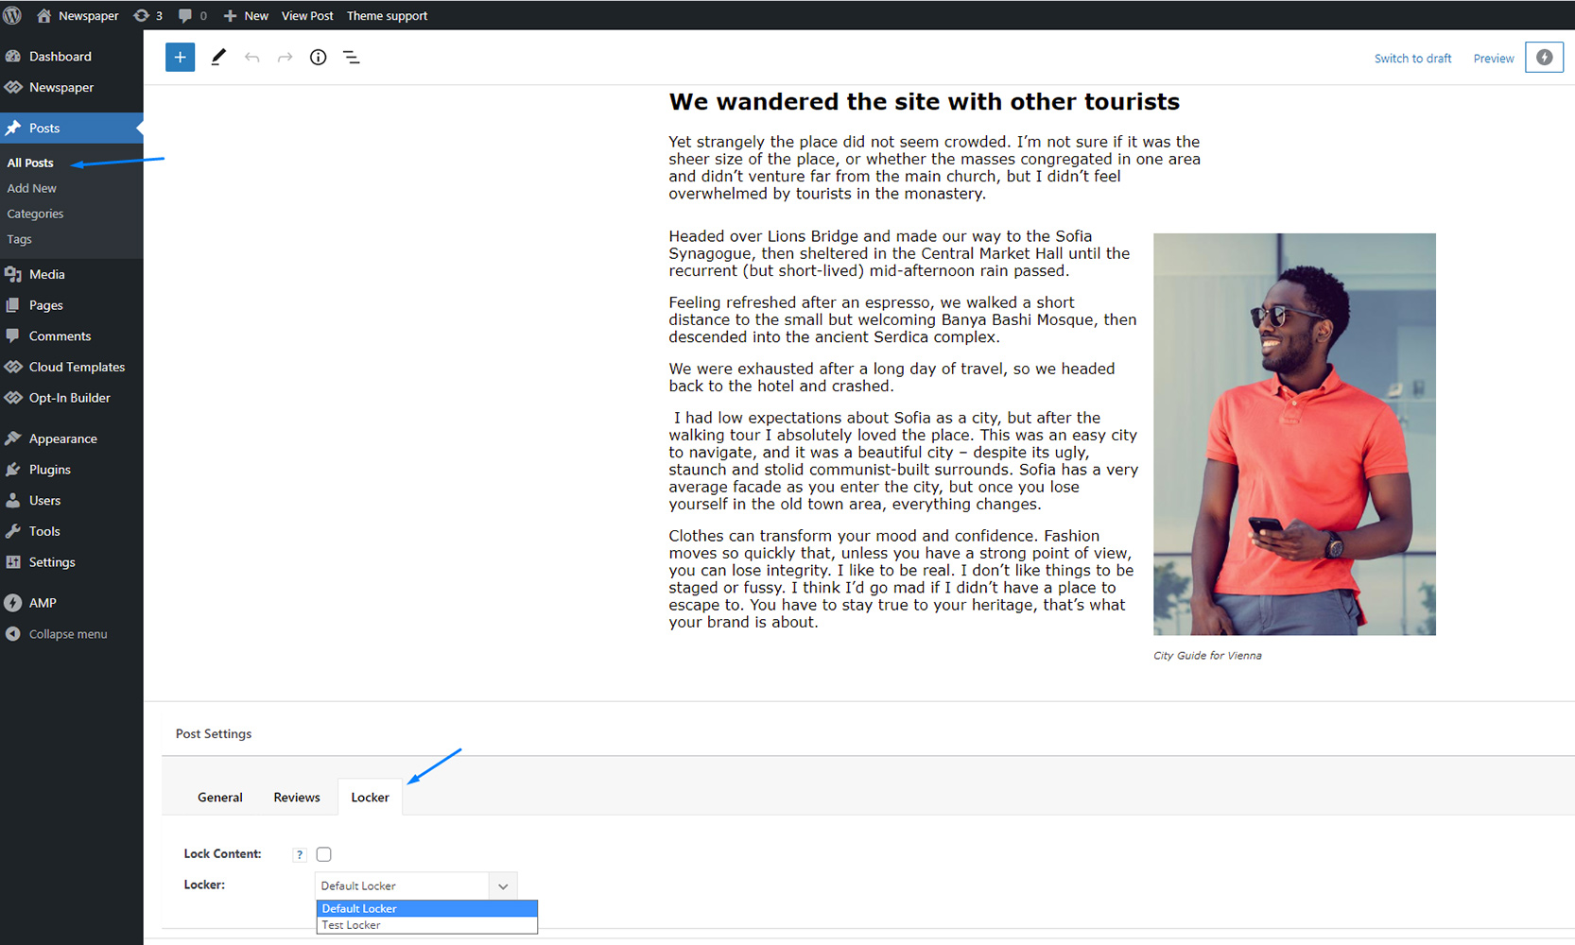Click the Collapse menu arrow icon
This screenshot has width=1575, height=945.
[x=13, y=634]
